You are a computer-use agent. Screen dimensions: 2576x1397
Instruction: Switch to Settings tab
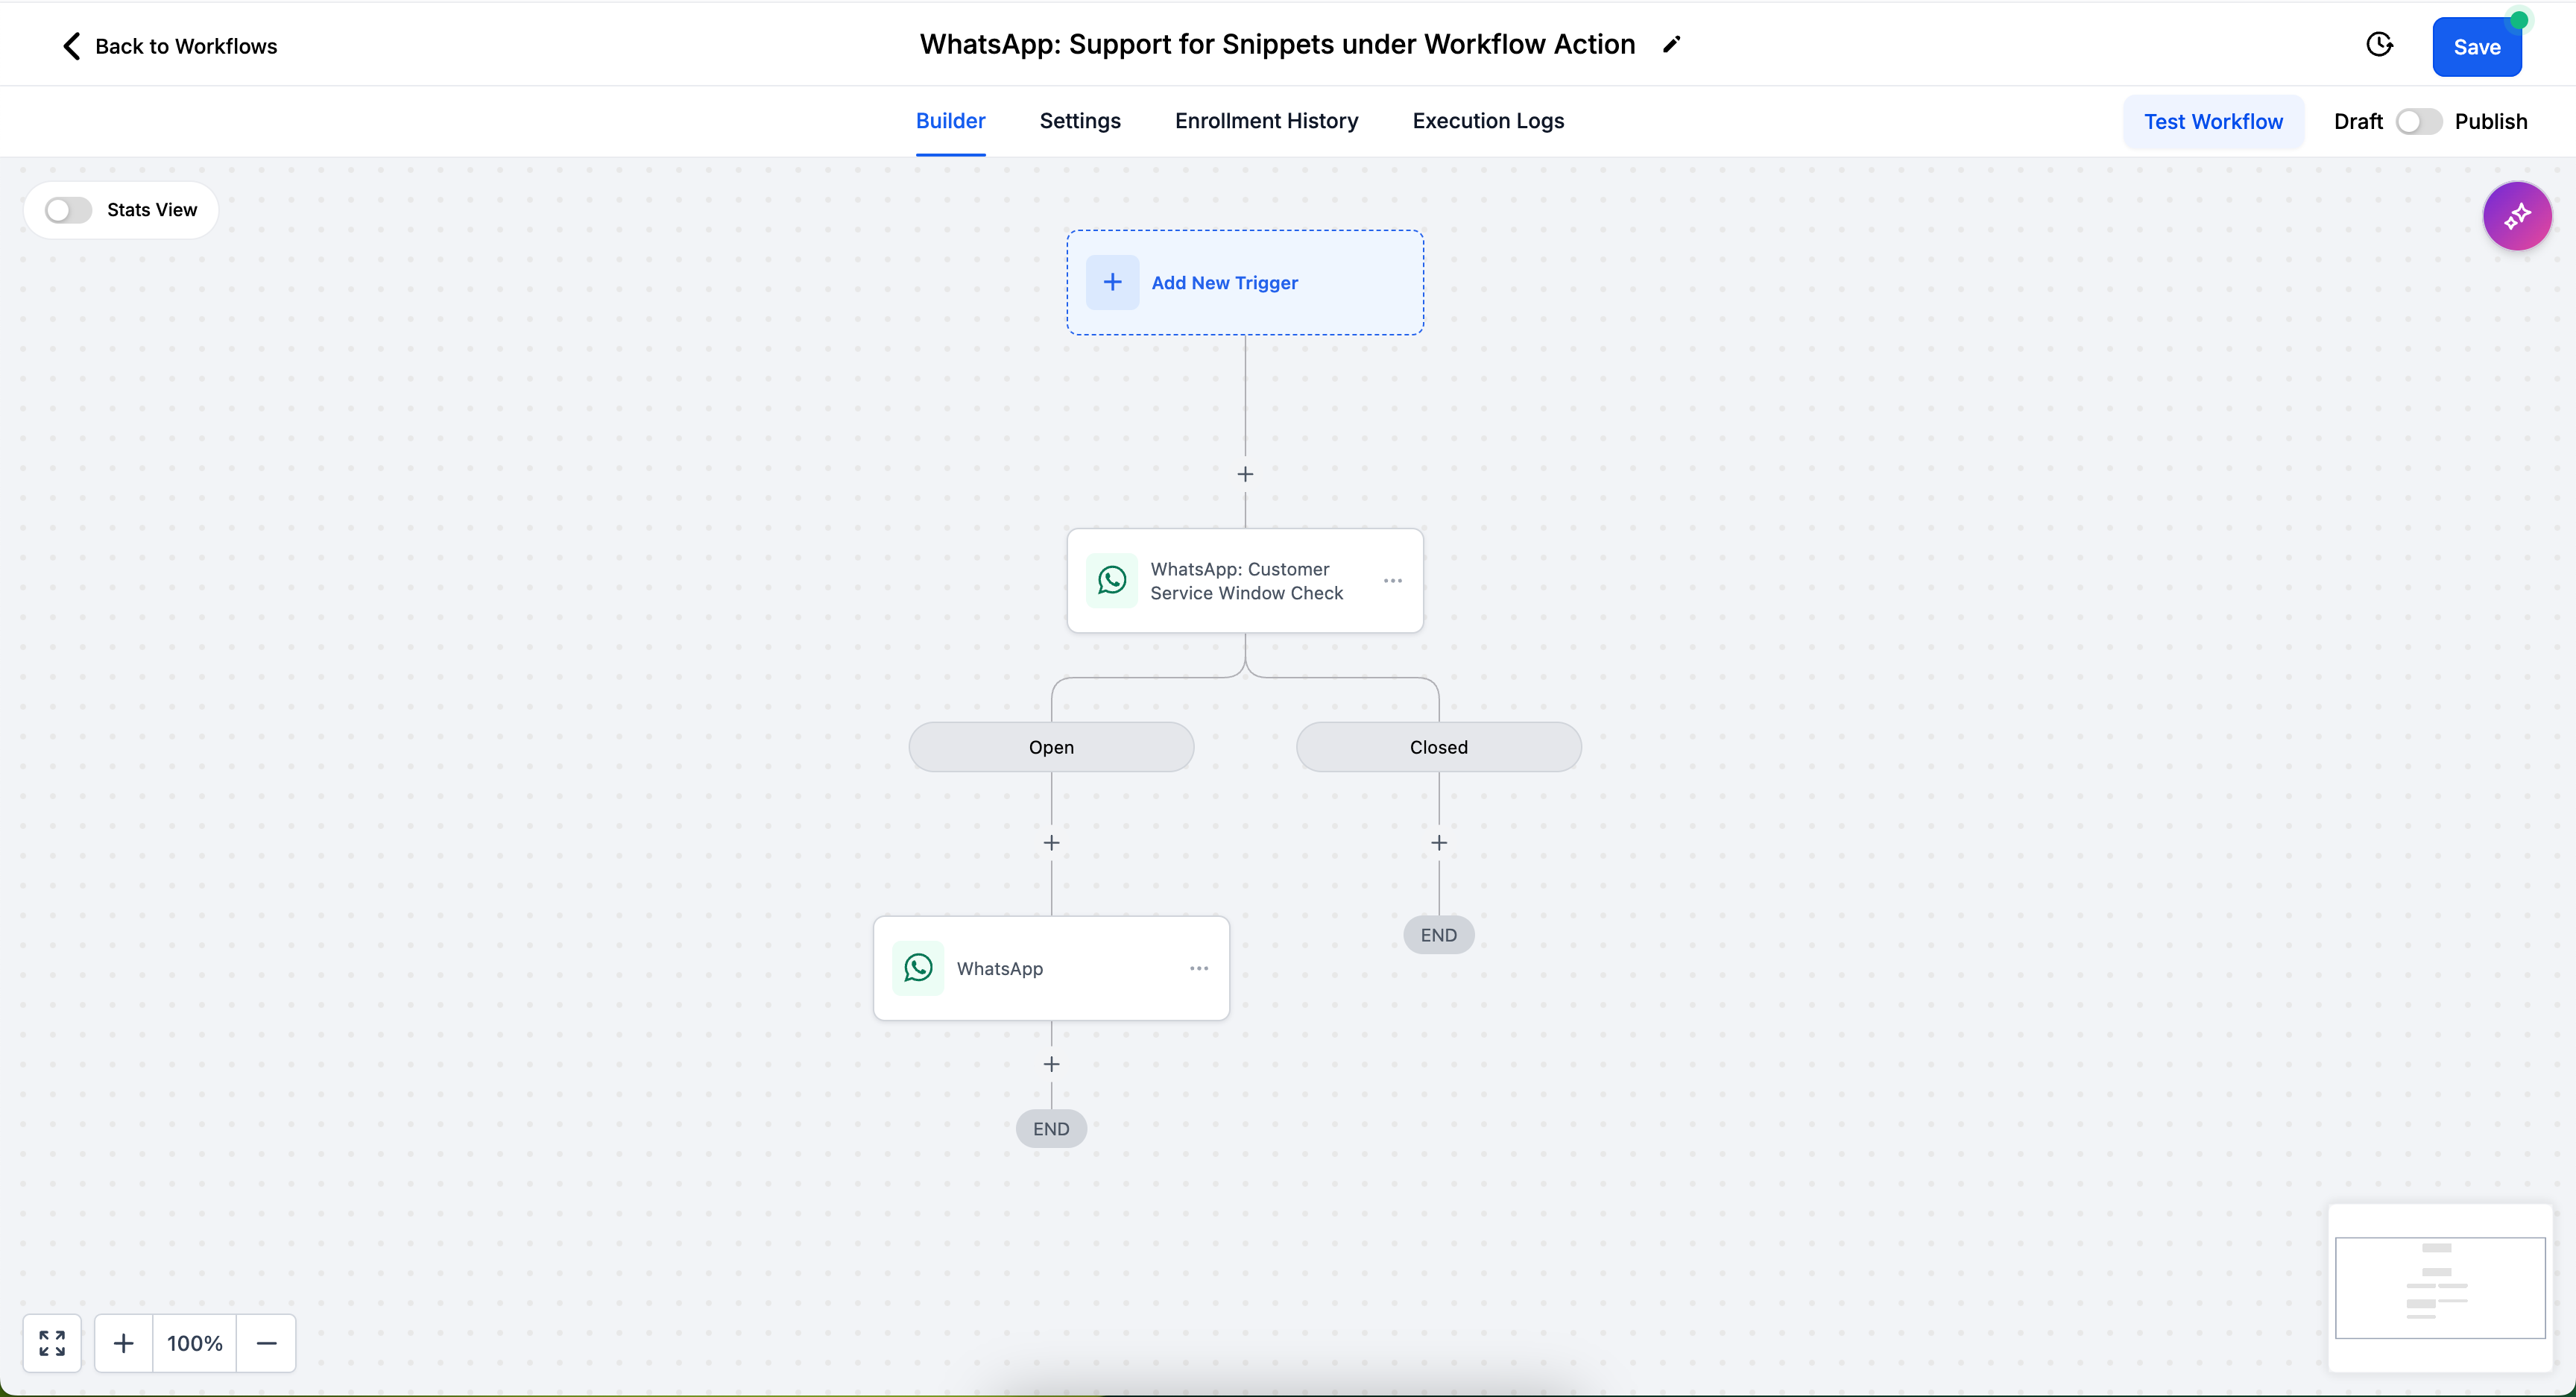[x=1080, y=121]
